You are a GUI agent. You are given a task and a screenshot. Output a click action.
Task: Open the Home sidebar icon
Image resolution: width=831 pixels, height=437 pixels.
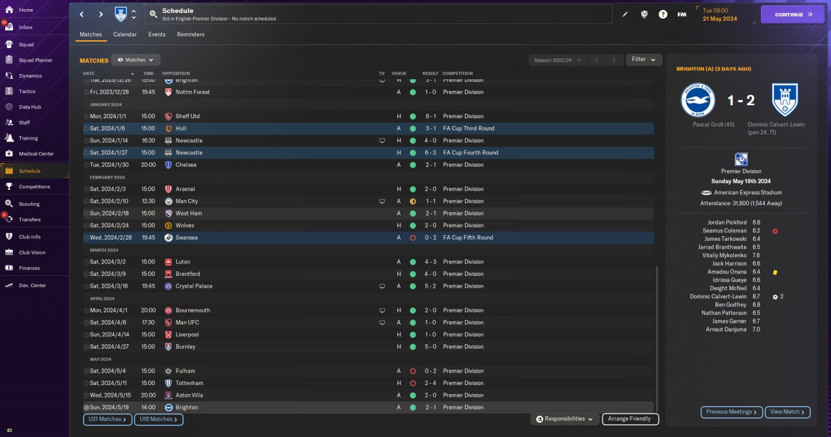point(9,10)
